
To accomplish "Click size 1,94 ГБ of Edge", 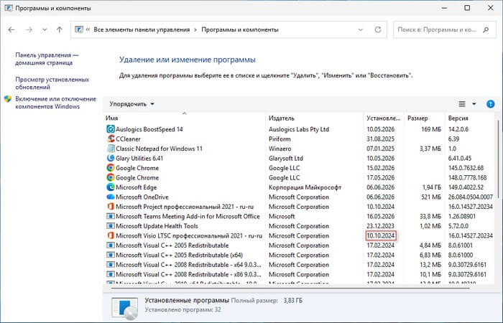I will tap(431, 187).
